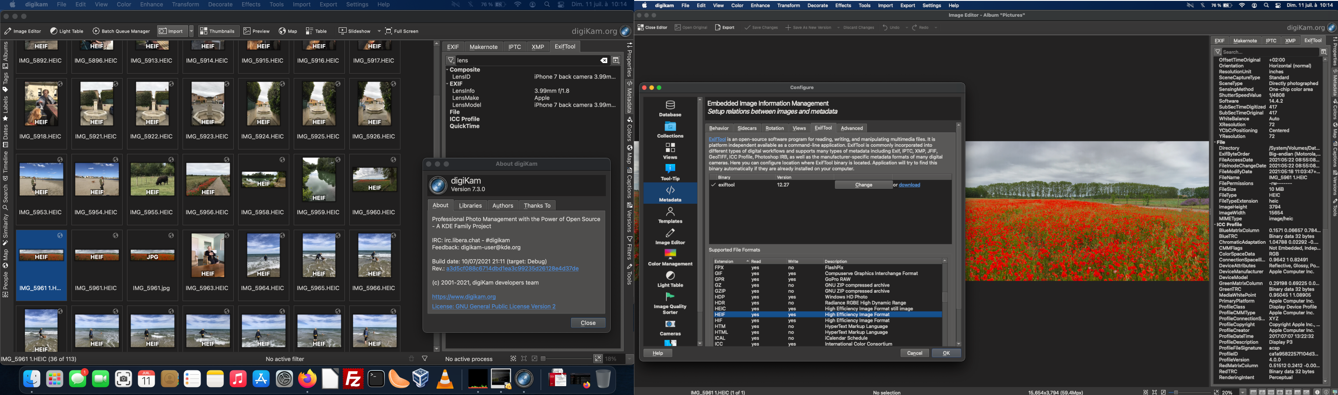Enter Full Screen from the main toolbar

point(402,31)
